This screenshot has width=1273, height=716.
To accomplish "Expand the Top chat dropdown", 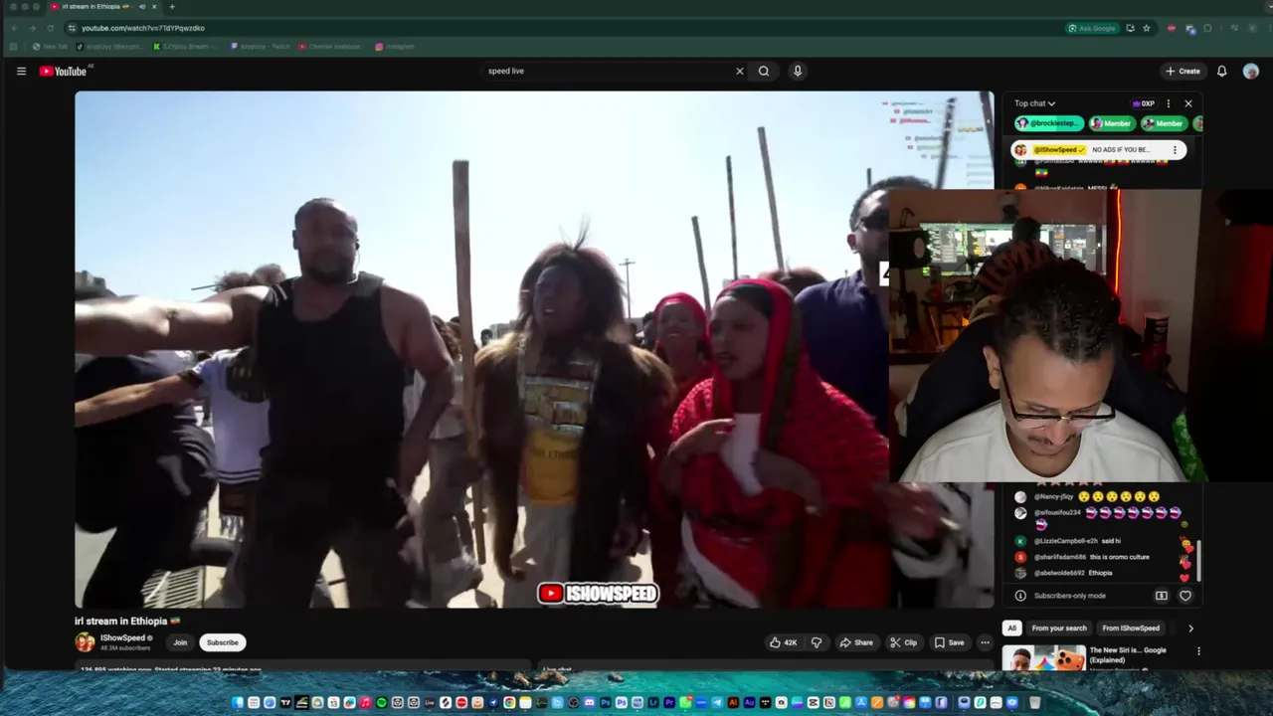I will coord(1034,103).
